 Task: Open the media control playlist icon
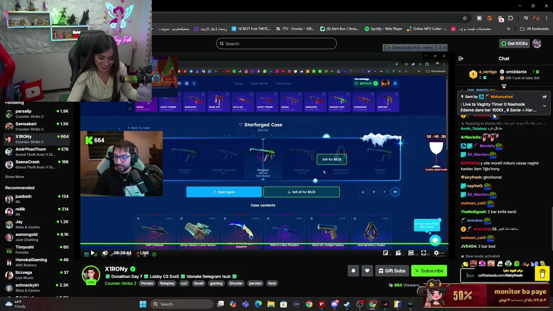[526, 18]
